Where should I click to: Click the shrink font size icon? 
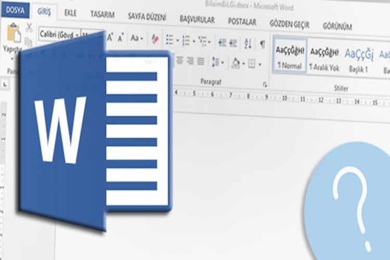121,38
